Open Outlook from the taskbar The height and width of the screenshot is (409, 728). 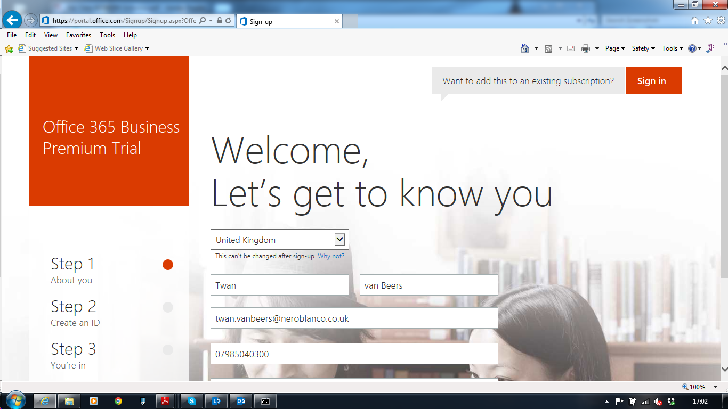coord(241,401)
